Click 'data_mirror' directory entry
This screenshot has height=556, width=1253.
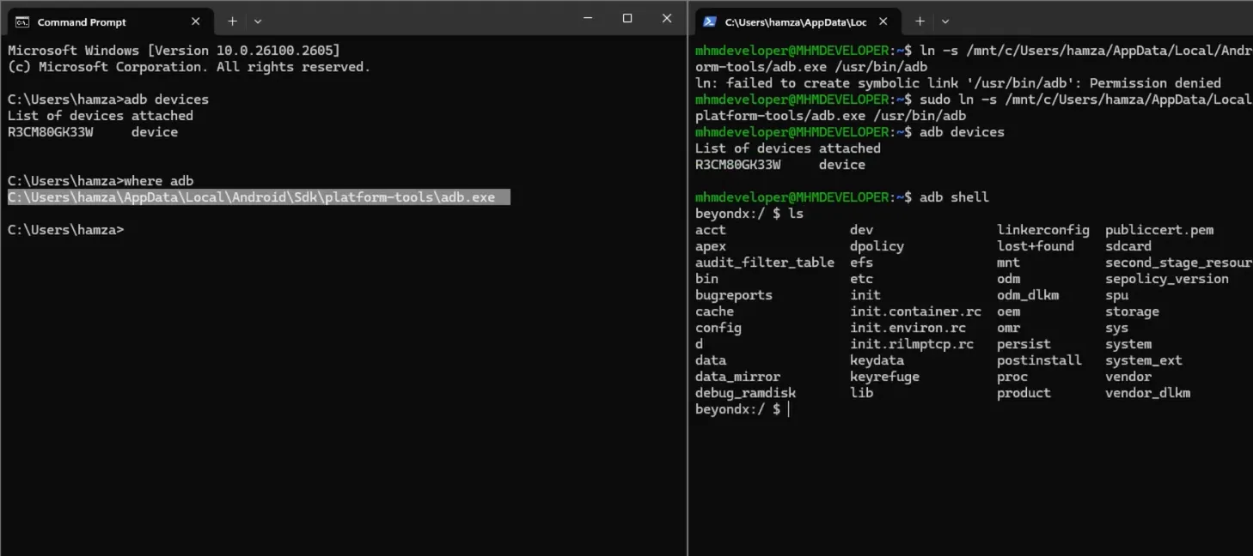pos(738,377)
